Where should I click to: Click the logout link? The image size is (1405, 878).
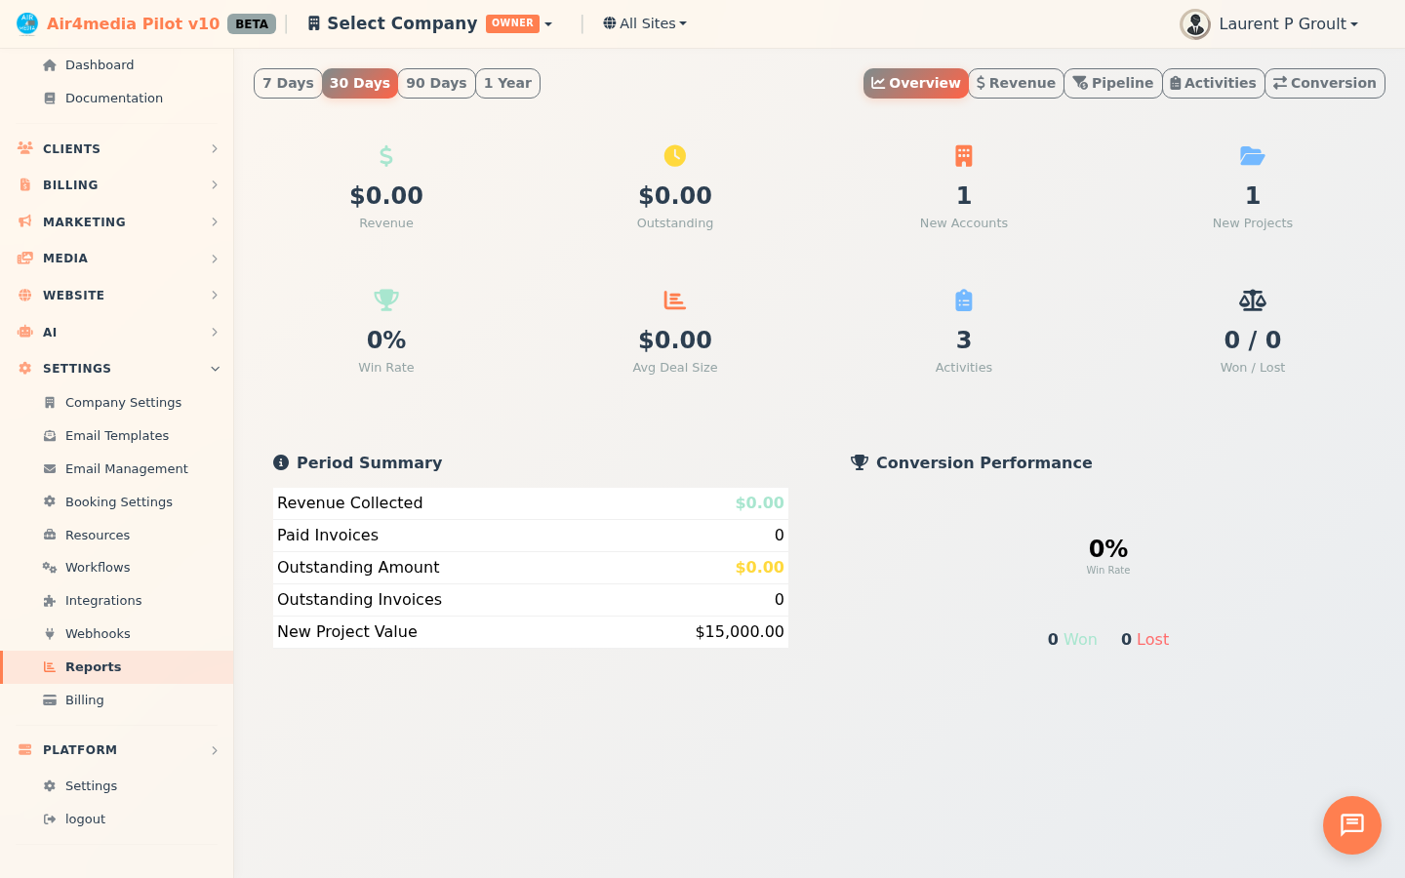click(85, 819)
